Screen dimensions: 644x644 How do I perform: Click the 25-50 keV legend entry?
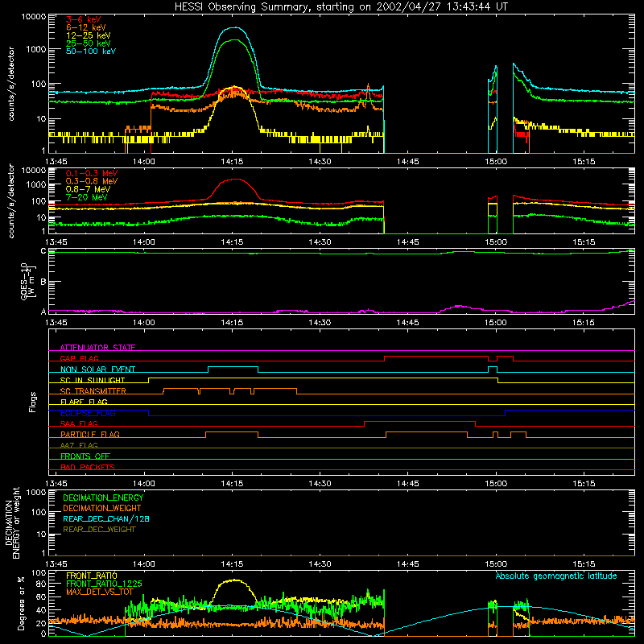(x=89, y=43)
